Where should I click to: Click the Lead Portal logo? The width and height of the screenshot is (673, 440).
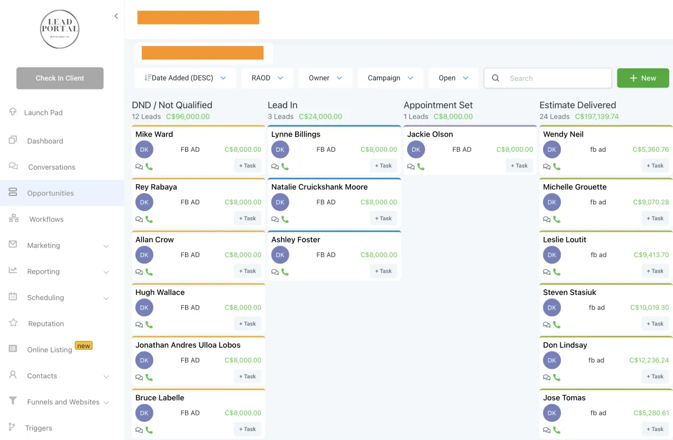click(x=59, y=28)
